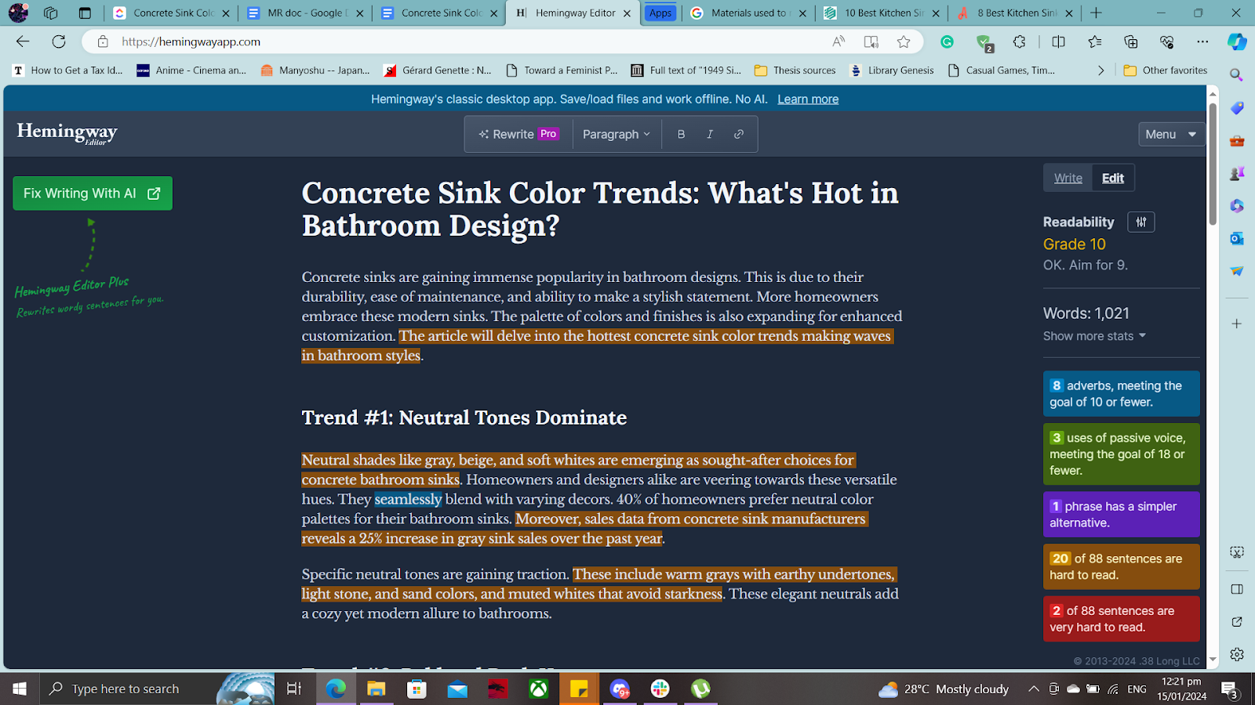Select the simpler alternative phrase card
Screen dimensions: 1255x705
tap(1121, 514)
